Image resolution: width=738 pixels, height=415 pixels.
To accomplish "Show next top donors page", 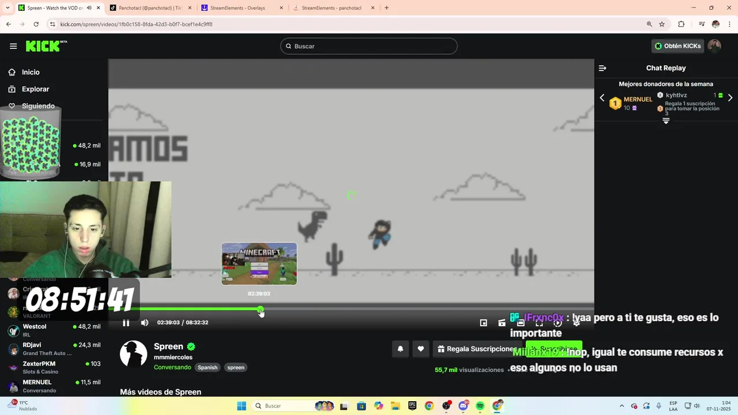I will [730, 98].
